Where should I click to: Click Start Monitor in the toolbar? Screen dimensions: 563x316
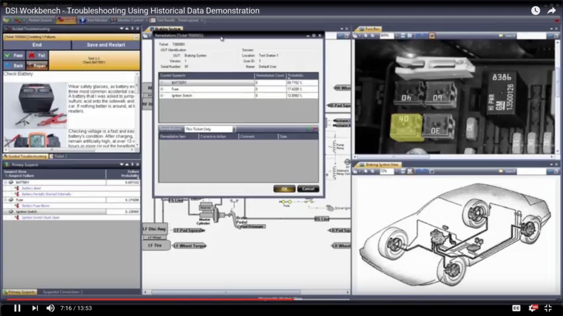(x=94, y=20)
